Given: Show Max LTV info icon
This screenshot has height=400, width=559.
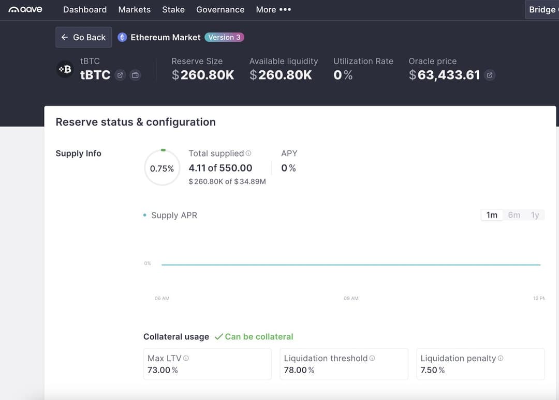Looking at the screenshot, I should tap(186, 358).
